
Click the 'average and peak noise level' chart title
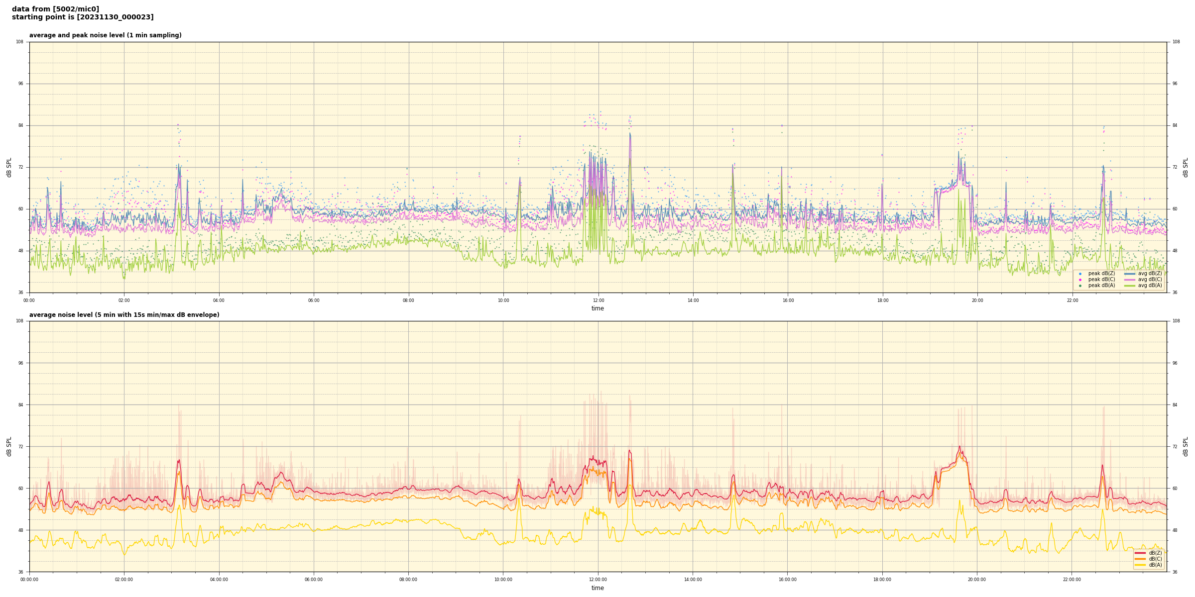(105, 35)
